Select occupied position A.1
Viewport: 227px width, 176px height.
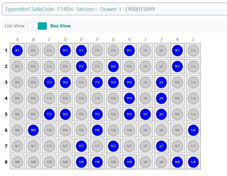tap(17, 50)
